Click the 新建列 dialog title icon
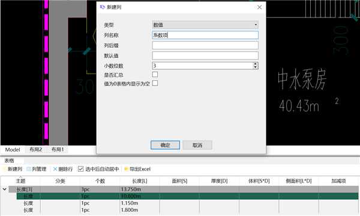This screenshot has width=360, height=216. (x=103, y=7)
